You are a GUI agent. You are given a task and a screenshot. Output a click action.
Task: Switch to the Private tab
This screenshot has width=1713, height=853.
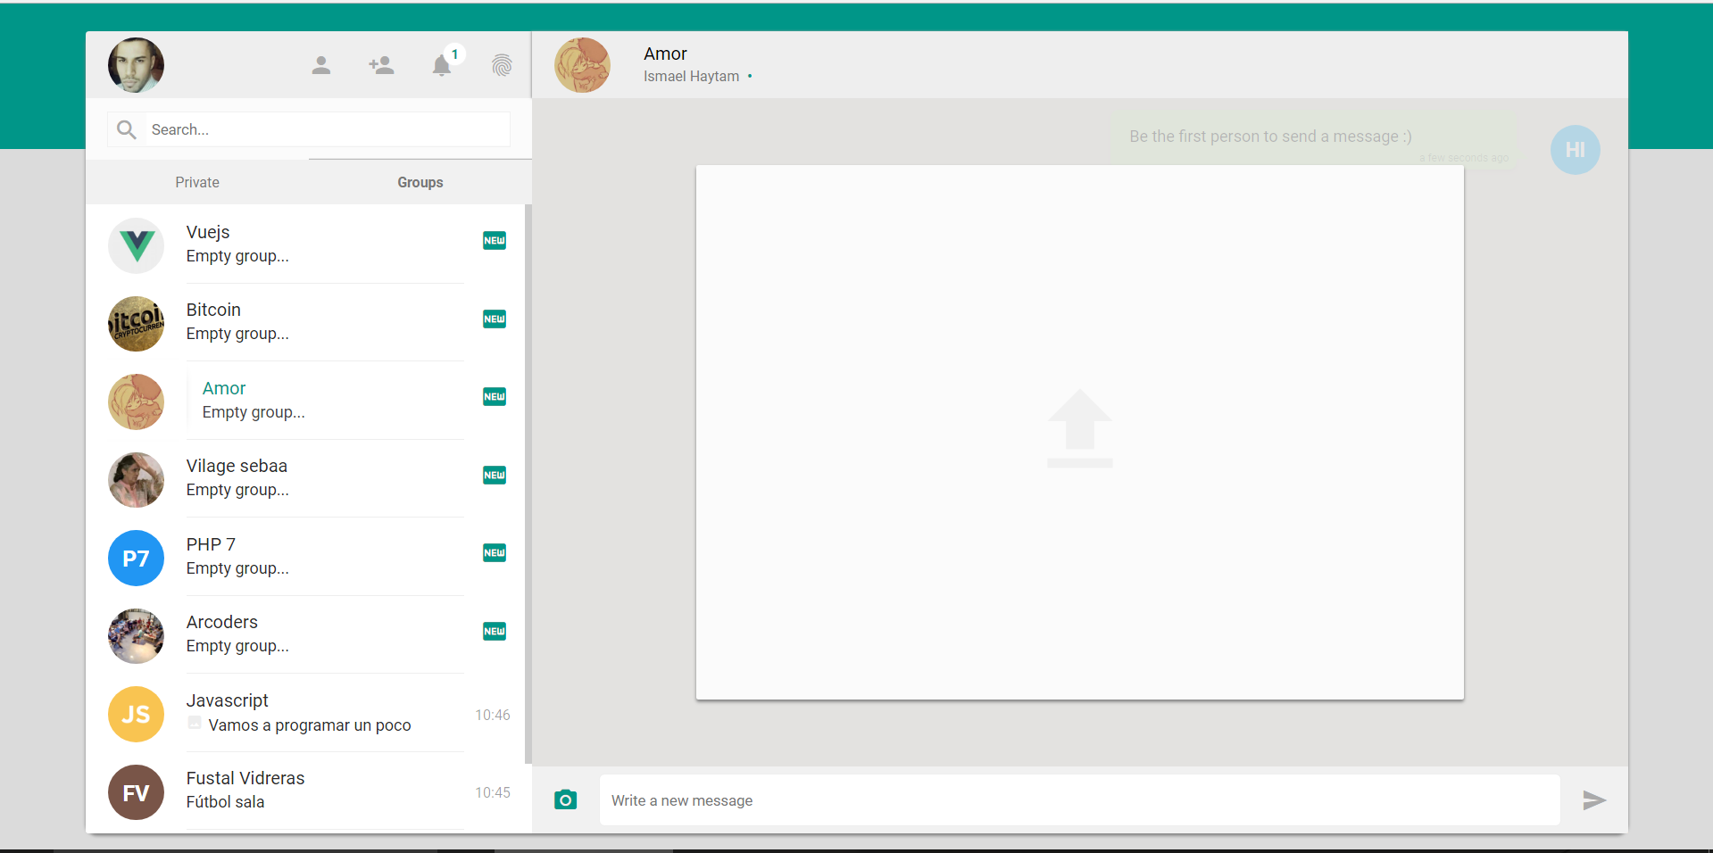(x=197, y=182)
